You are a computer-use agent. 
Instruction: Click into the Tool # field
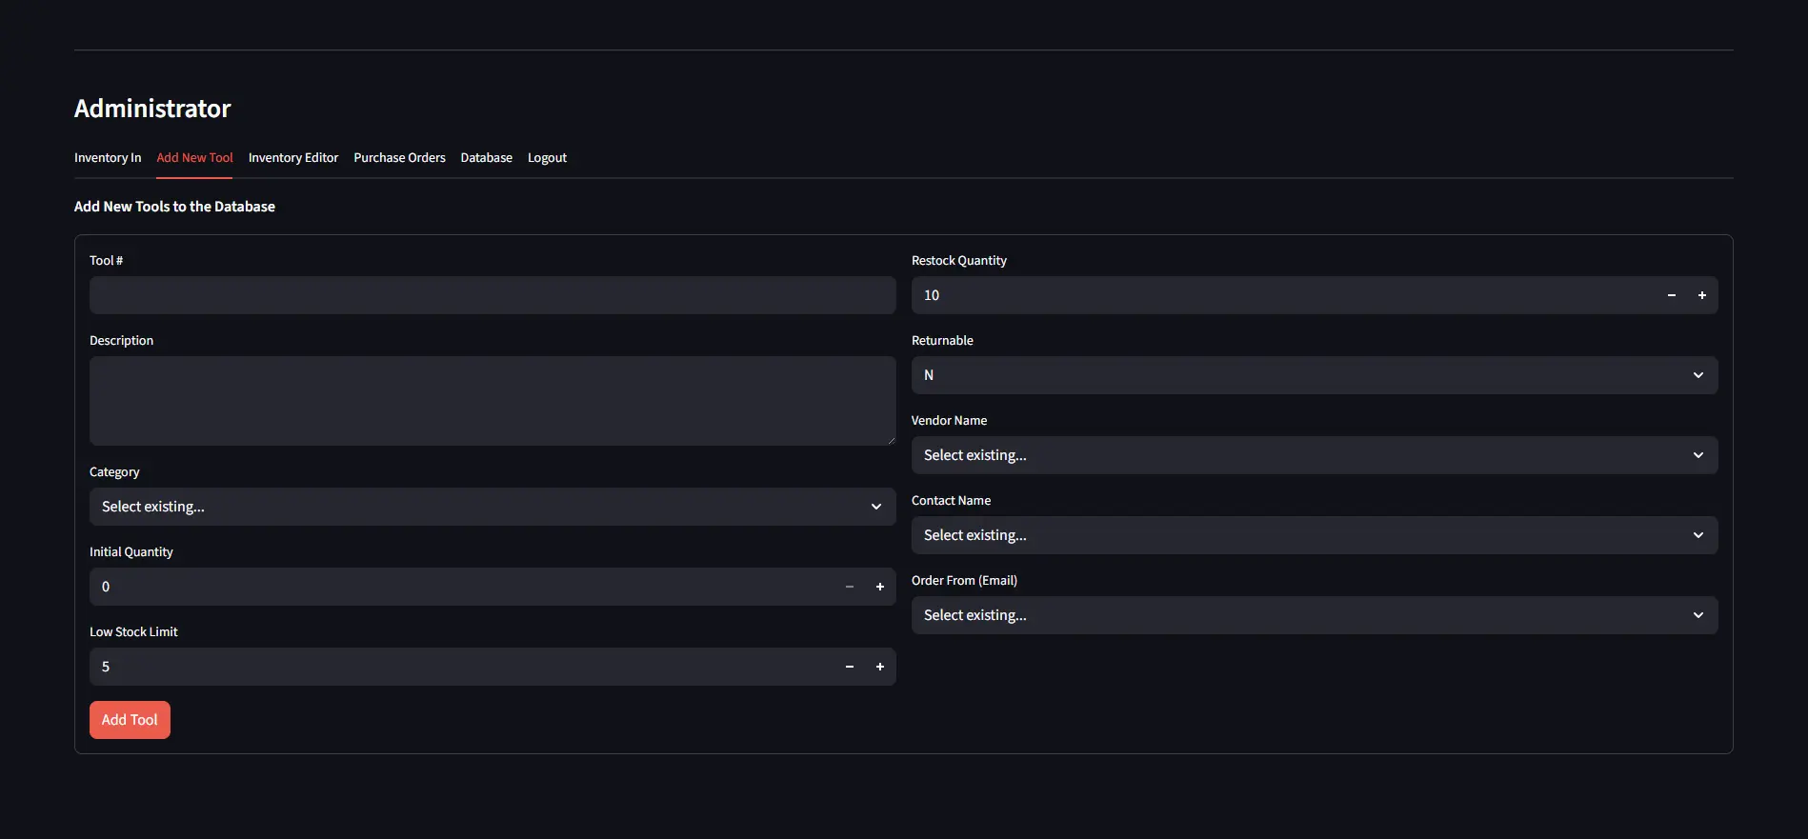click(492, 295)
